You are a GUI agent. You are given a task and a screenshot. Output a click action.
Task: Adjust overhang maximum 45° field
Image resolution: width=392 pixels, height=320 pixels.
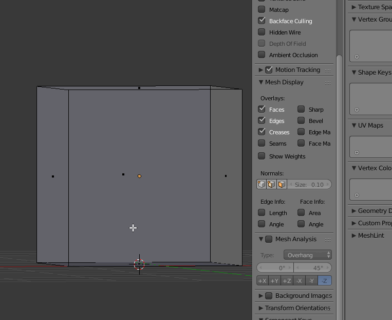pos(313,268)
